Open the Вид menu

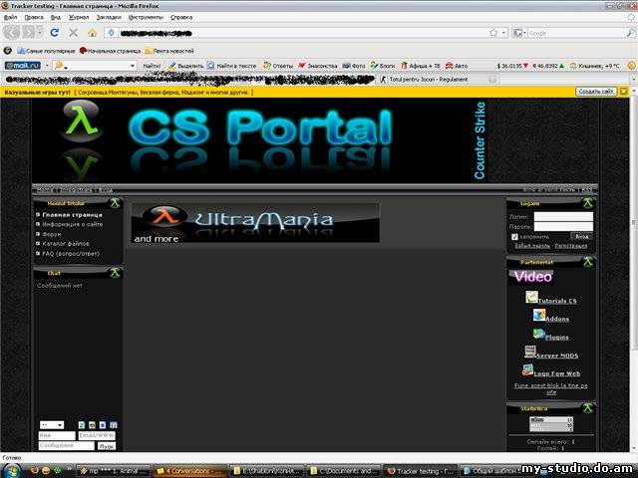pos(56,17)
